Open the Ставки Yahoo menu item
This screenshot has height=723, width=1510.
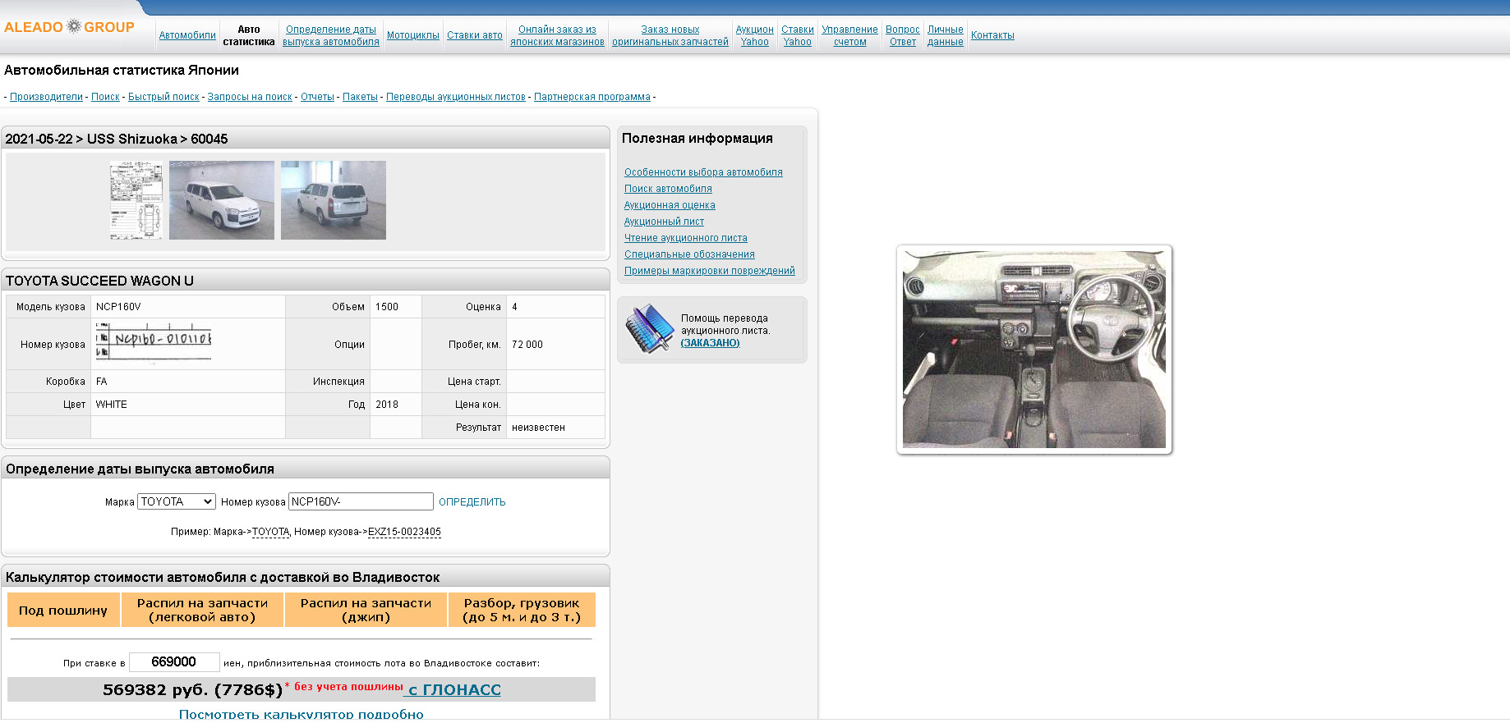[x=798, y=35]
